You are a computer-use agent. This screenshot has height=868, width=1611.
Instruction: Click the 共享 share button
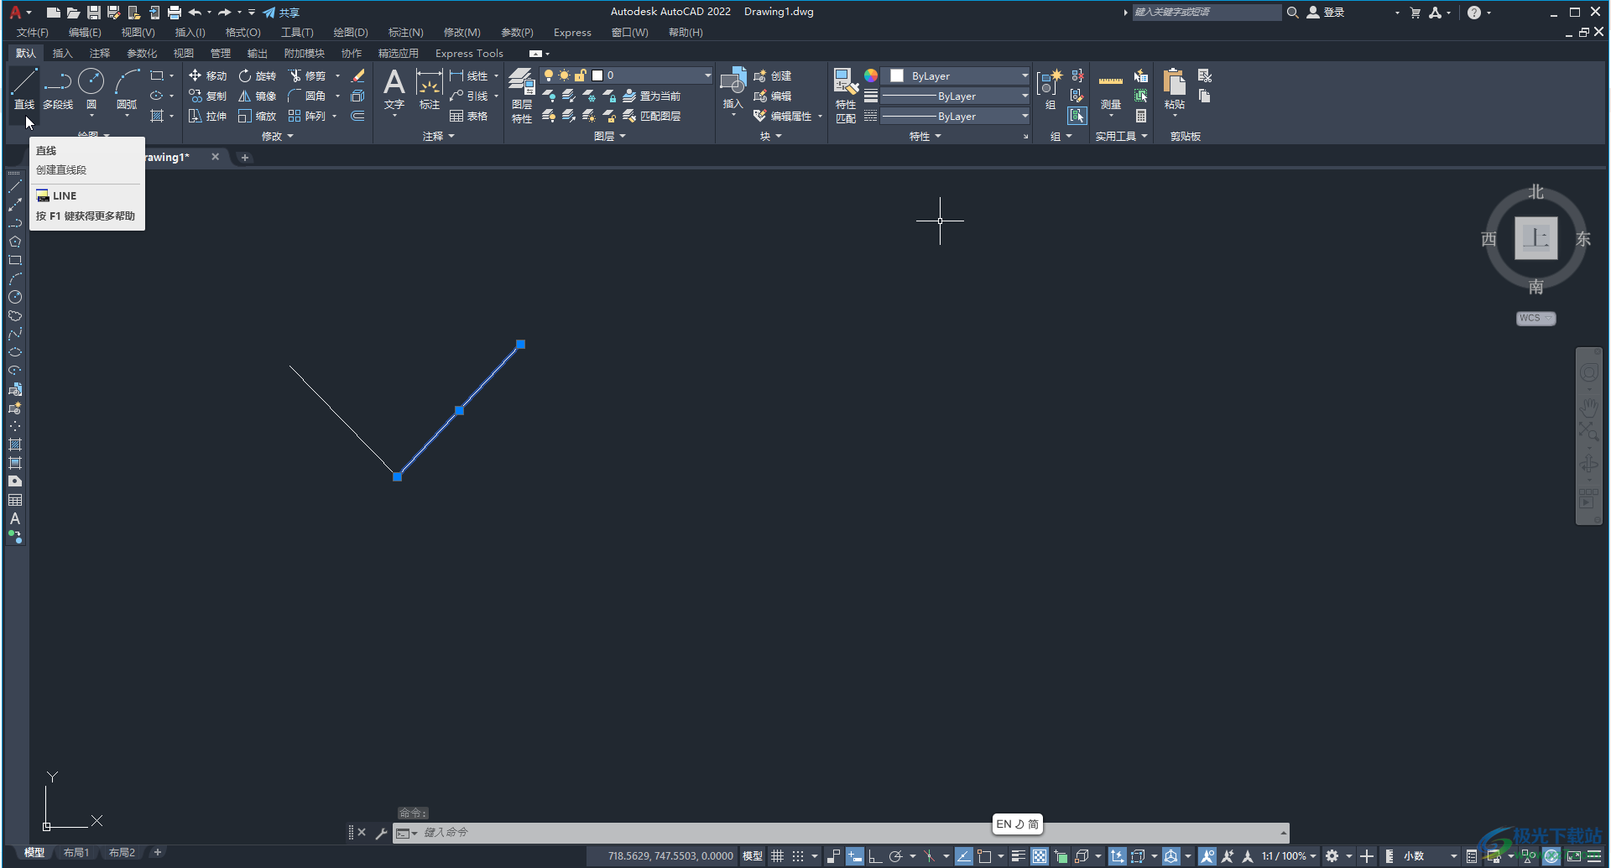(281, 13)
